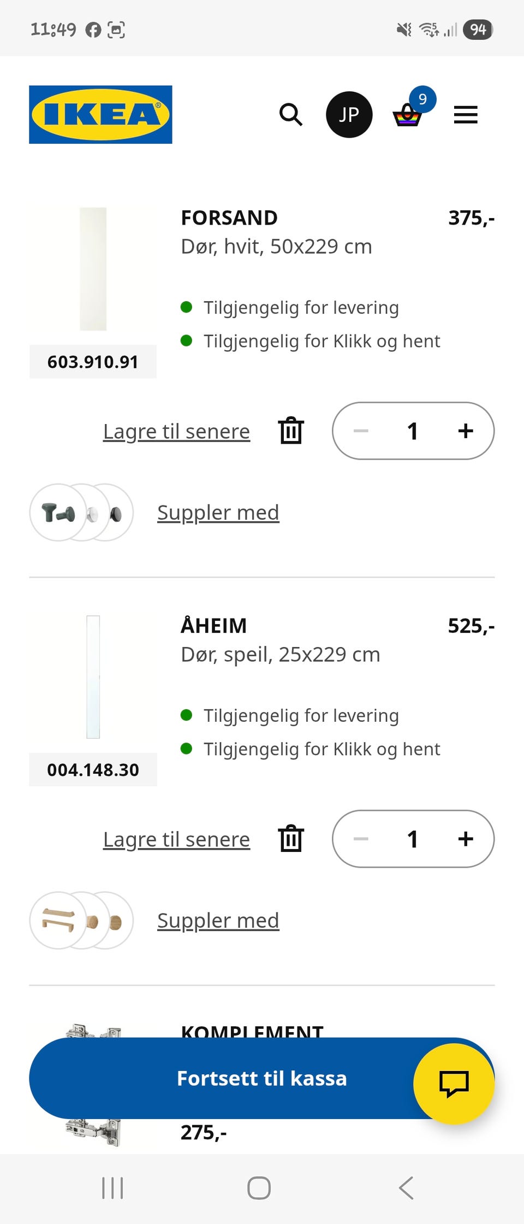Tap the Android back navigation button
Image resolution: width=524 pixels, height=1224 pixels.
(406, 1188)
